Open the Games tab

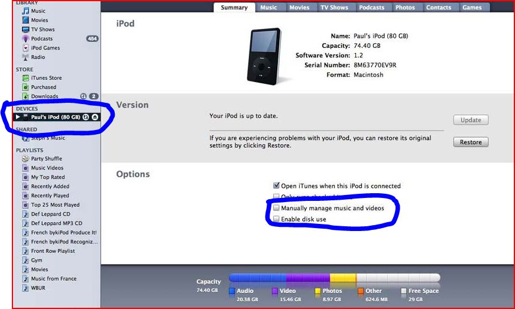[472, 7]
